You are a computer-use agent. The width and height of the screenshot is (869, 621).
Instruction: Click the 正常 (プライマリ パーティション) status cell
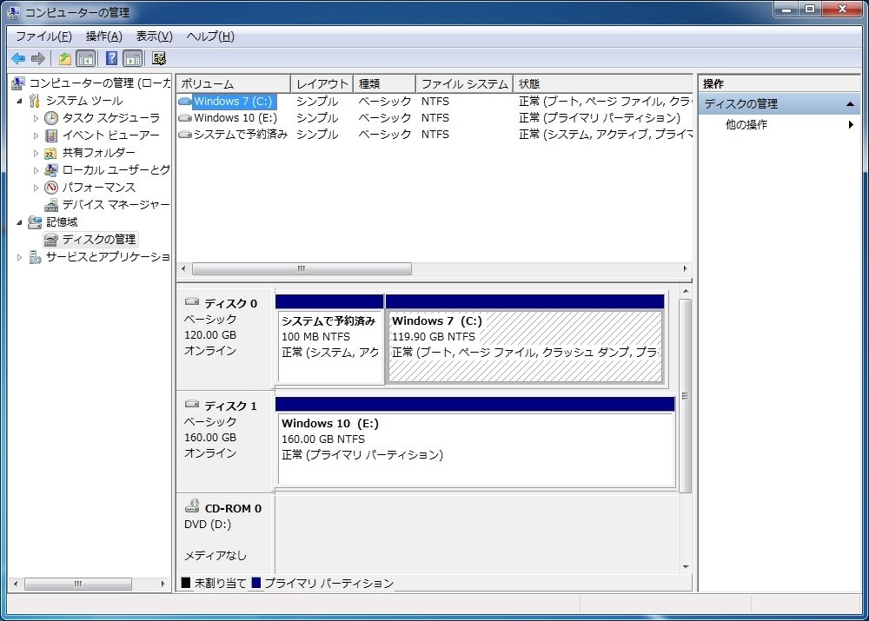click(x=600, y=118)
